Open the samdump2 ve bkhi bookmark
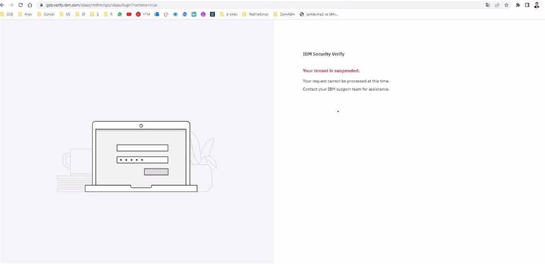Viewport: 545px width, 264px height. (x=319, y=14)
